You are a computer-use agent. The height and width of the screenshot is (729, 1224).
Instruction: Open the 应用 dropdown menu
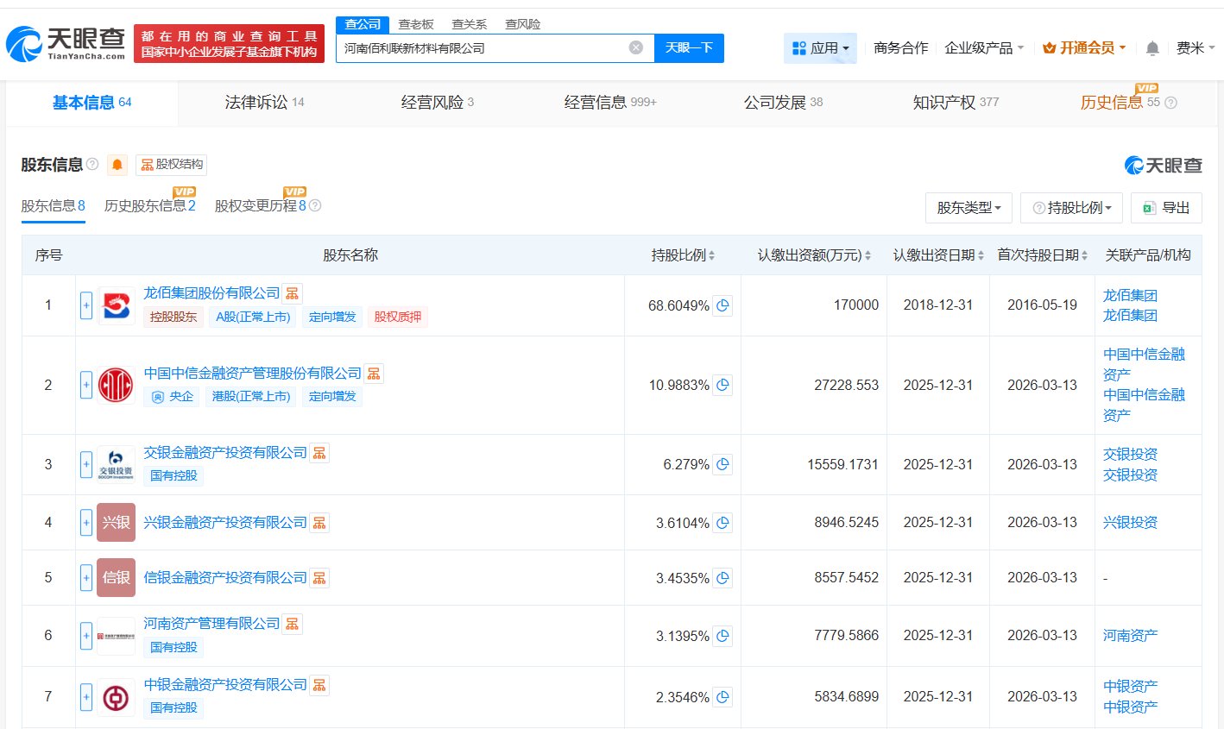(820, 48)
